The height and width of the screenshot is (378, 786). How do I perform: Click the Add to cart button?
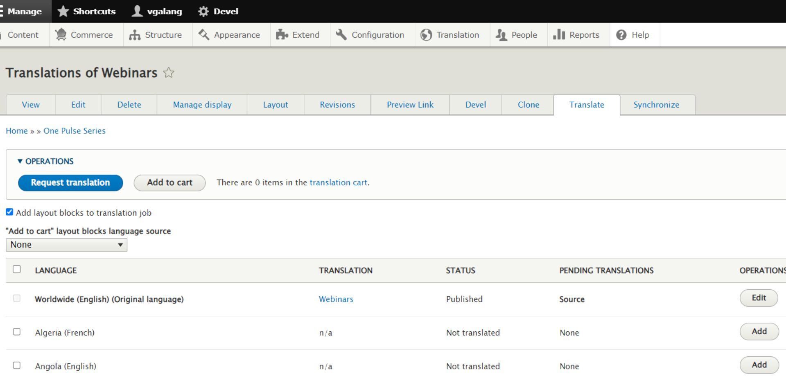[x=169, y=182]
